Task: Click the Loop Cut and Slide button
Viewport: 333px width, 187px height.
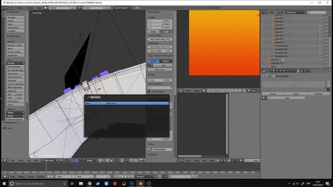Action: click(x=16, y=84)
